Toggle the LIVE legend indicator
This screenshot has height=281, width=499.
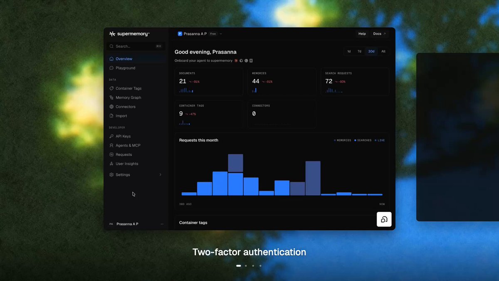click(x=380, y=140)
